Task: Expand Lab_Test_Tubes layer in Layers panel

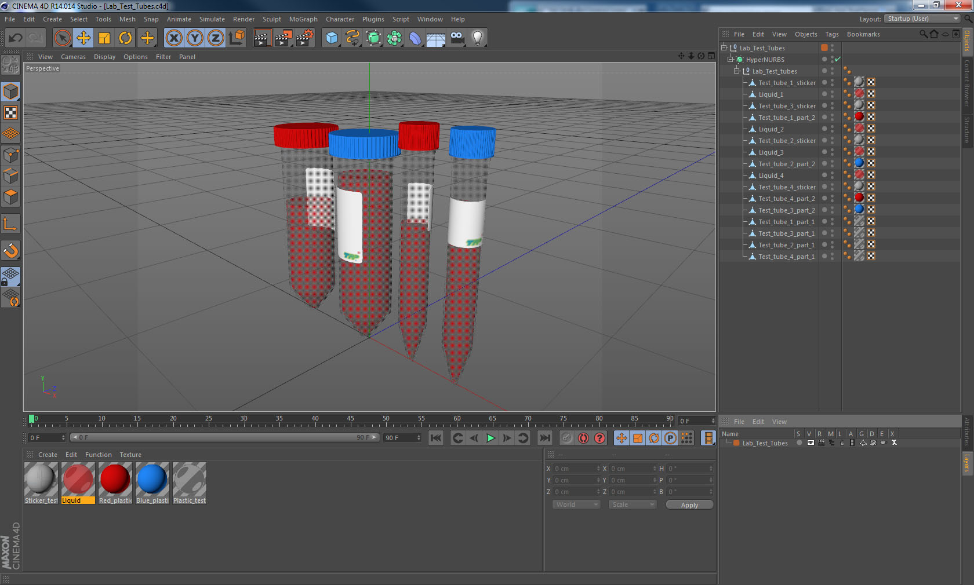Action: coord(728,443)
